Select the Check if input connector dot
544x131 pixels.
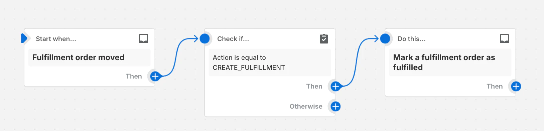[205, 39]
